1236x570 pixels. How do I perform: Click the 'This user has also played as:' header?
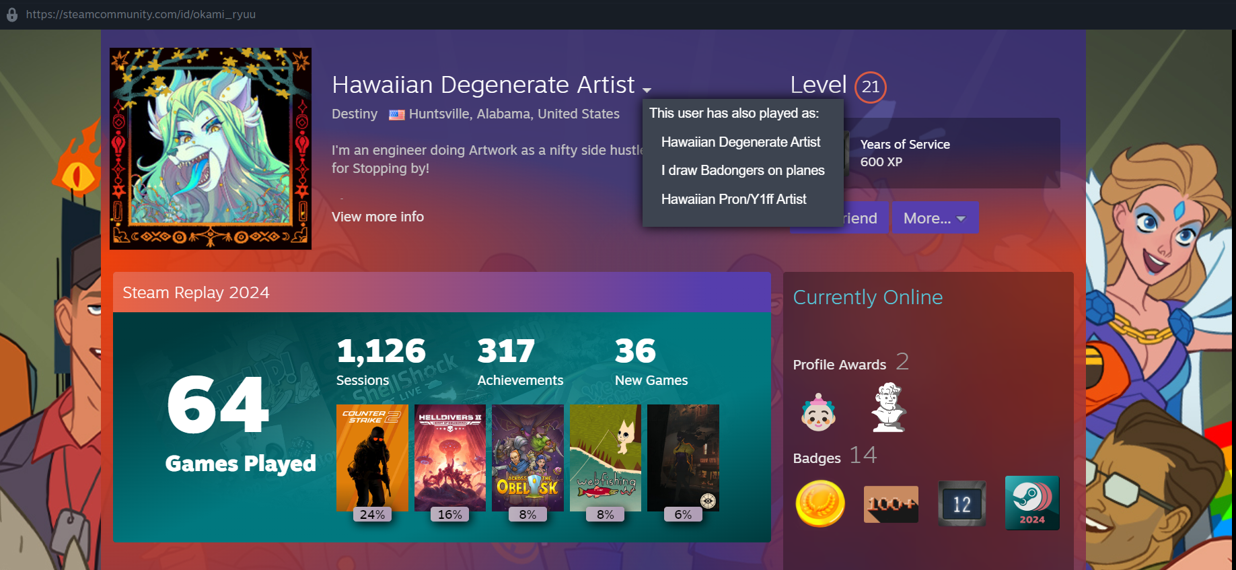pyautogui.click(x=734, y=113)
